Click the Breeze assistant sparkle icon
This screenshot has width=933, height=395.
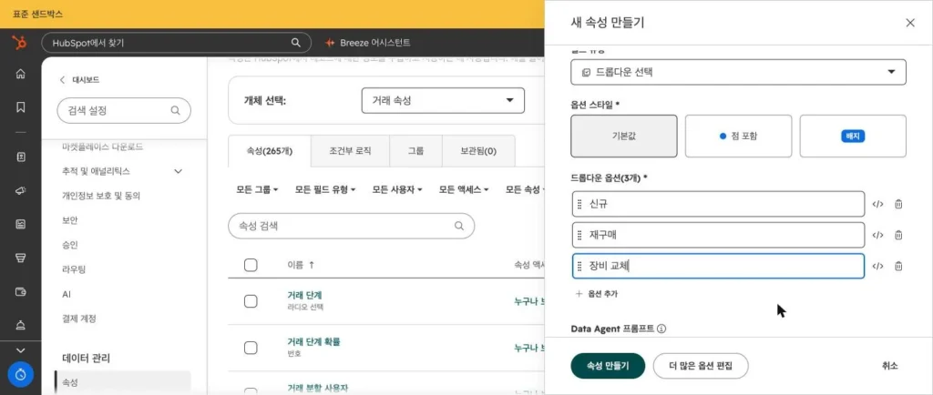pyautogui.click(x=330, y=43)
